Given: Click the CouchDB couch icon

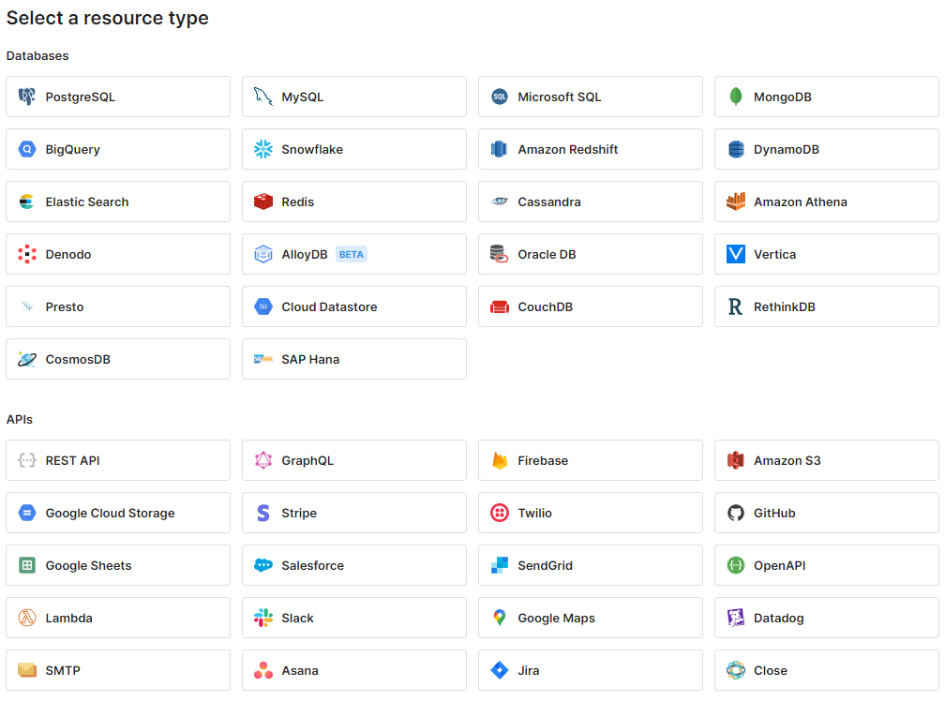Looking at the screenshot, I should [x=499, y=306].
